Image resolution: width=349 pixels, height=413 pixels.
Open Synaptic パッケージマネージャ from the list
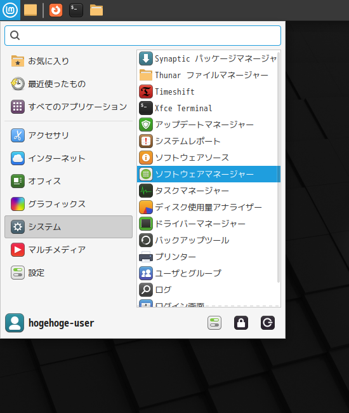[207, 58]
